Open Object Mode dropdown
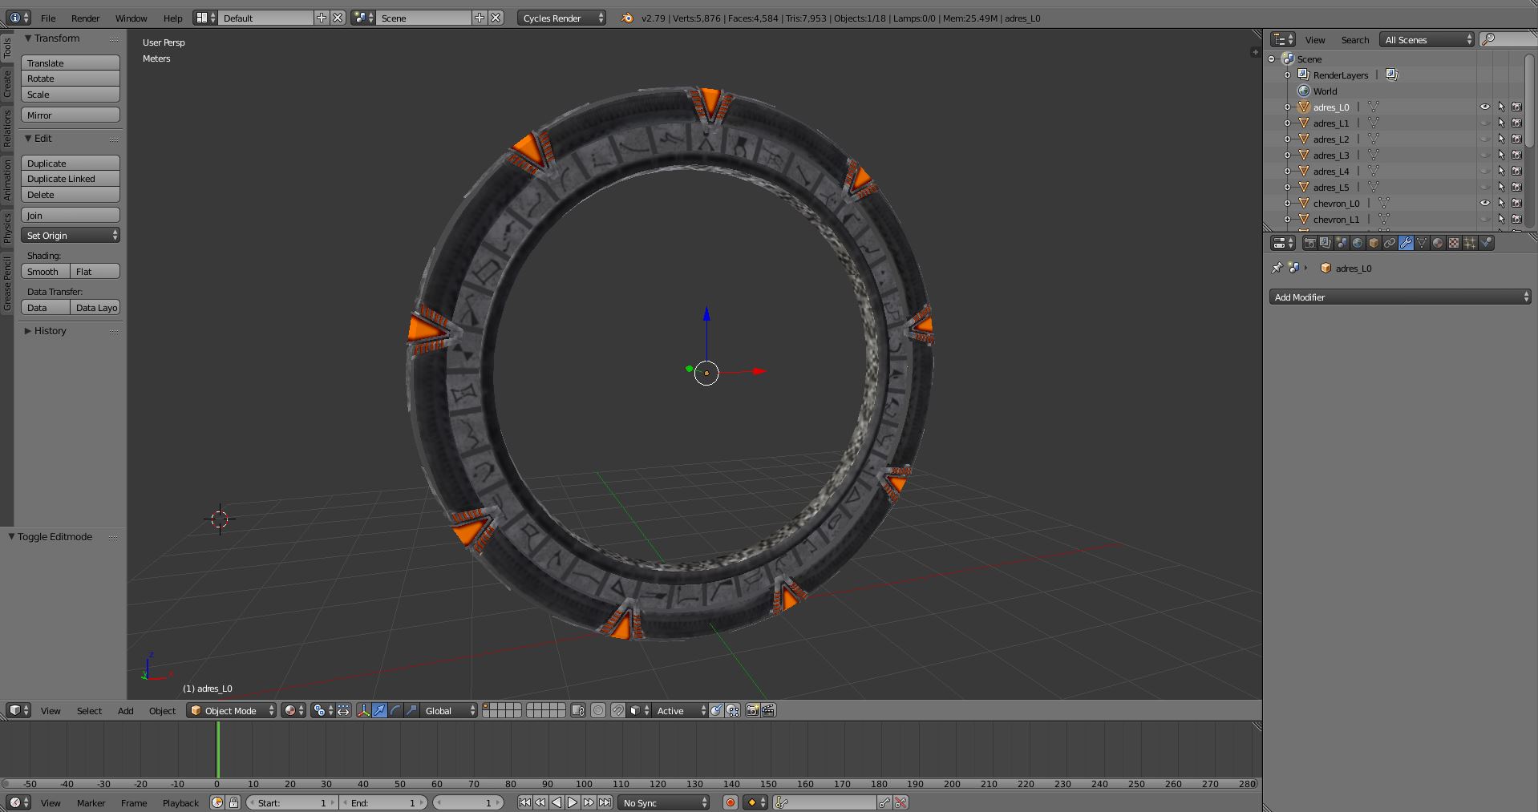1538x812 pixels. [x=232, y=710]
